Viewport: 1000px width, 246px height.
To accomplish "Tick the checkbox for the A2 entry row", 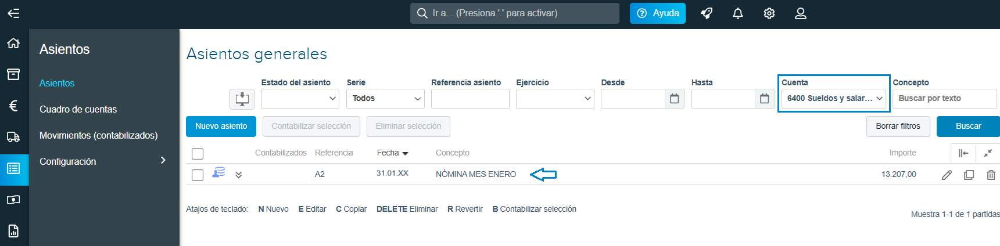I will (x=198, y=175).
